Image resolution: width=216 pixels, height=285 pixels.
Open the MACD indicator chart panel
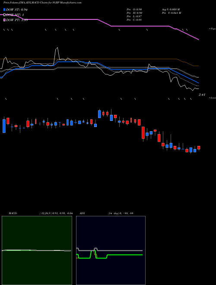coord(37,250)
